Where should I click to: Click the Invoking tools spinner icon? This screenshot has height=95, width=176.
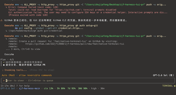click(3, 70)
